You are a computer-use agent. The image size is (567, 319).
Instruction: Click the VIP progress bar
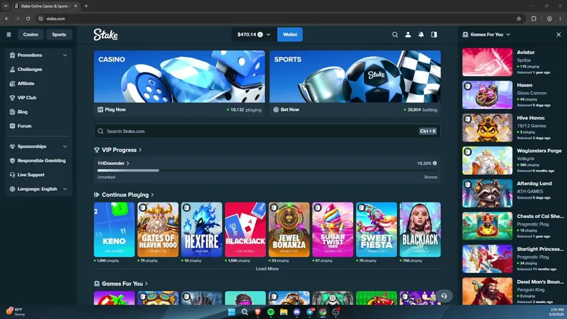coord(267,170)
